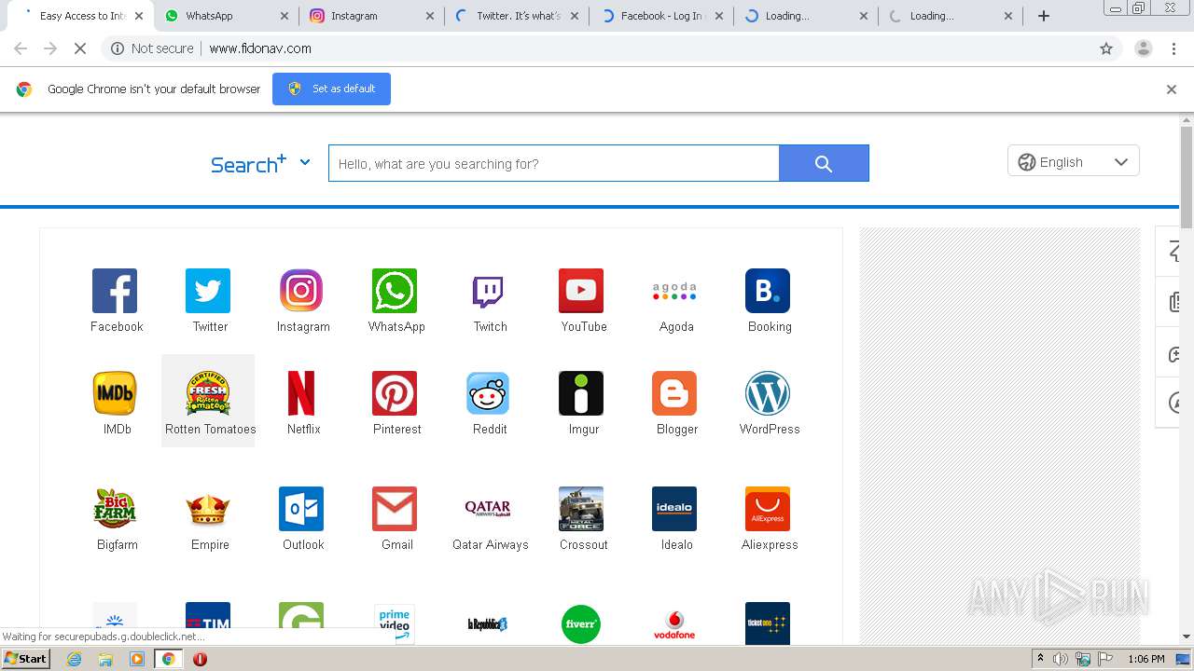Show hidden system tray icons
The width and height of the screenshot is (1194, 671).
click(1040, 659)
